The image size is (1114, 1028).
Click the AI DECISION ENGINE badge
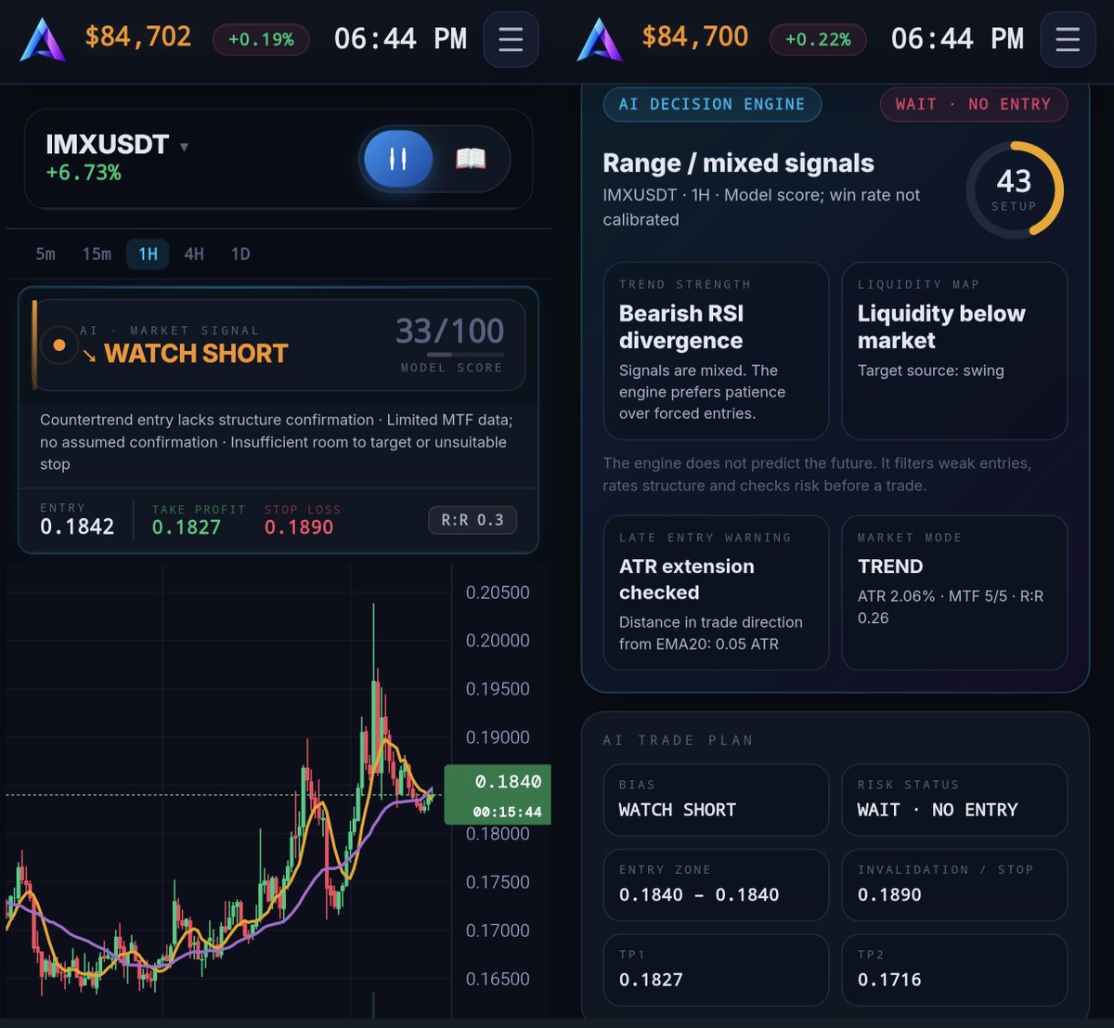click(x=712, y=104)
